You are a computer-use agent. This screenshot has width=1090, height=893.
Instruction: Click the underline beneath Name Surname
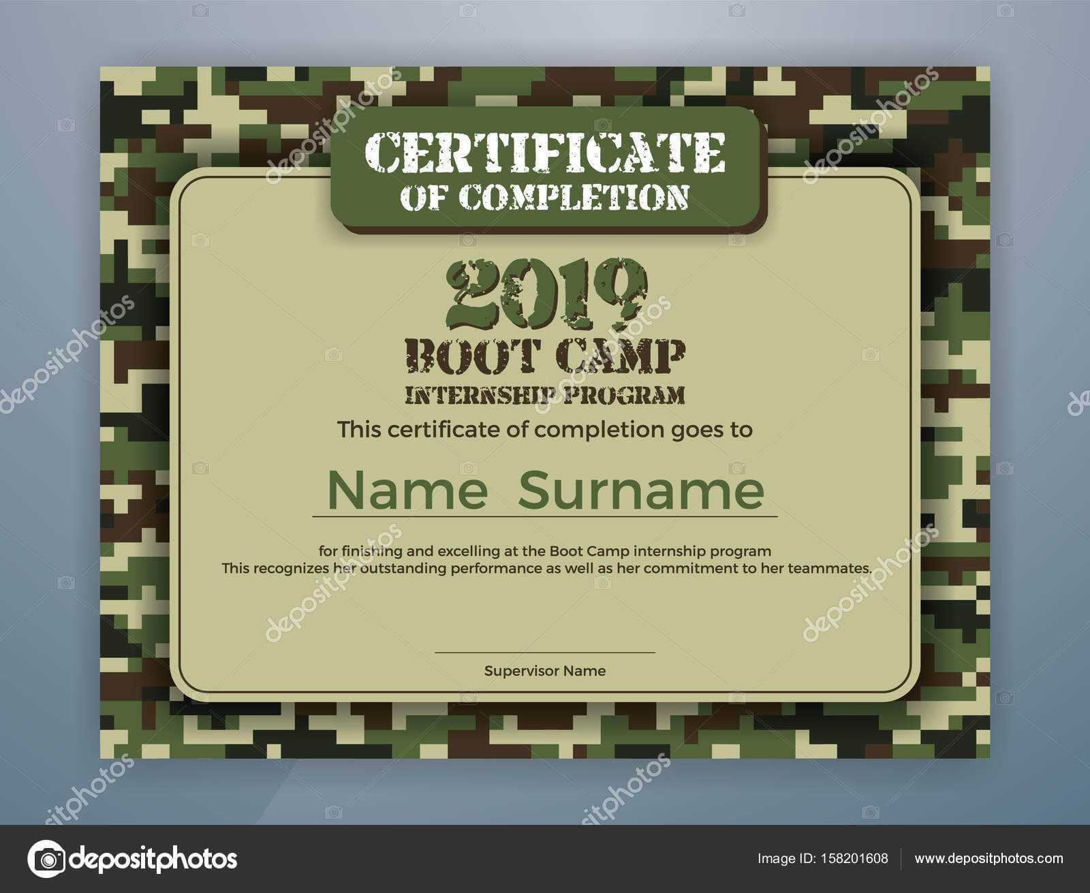[545, 517]
